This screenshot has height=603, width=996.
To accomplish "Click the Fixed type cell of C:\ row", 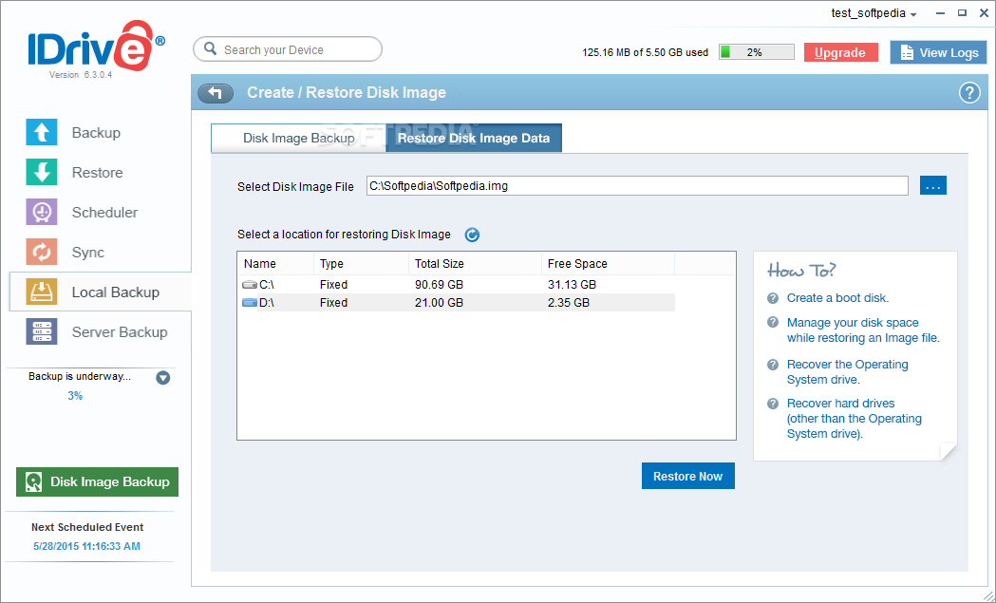I will pos(333,285).
